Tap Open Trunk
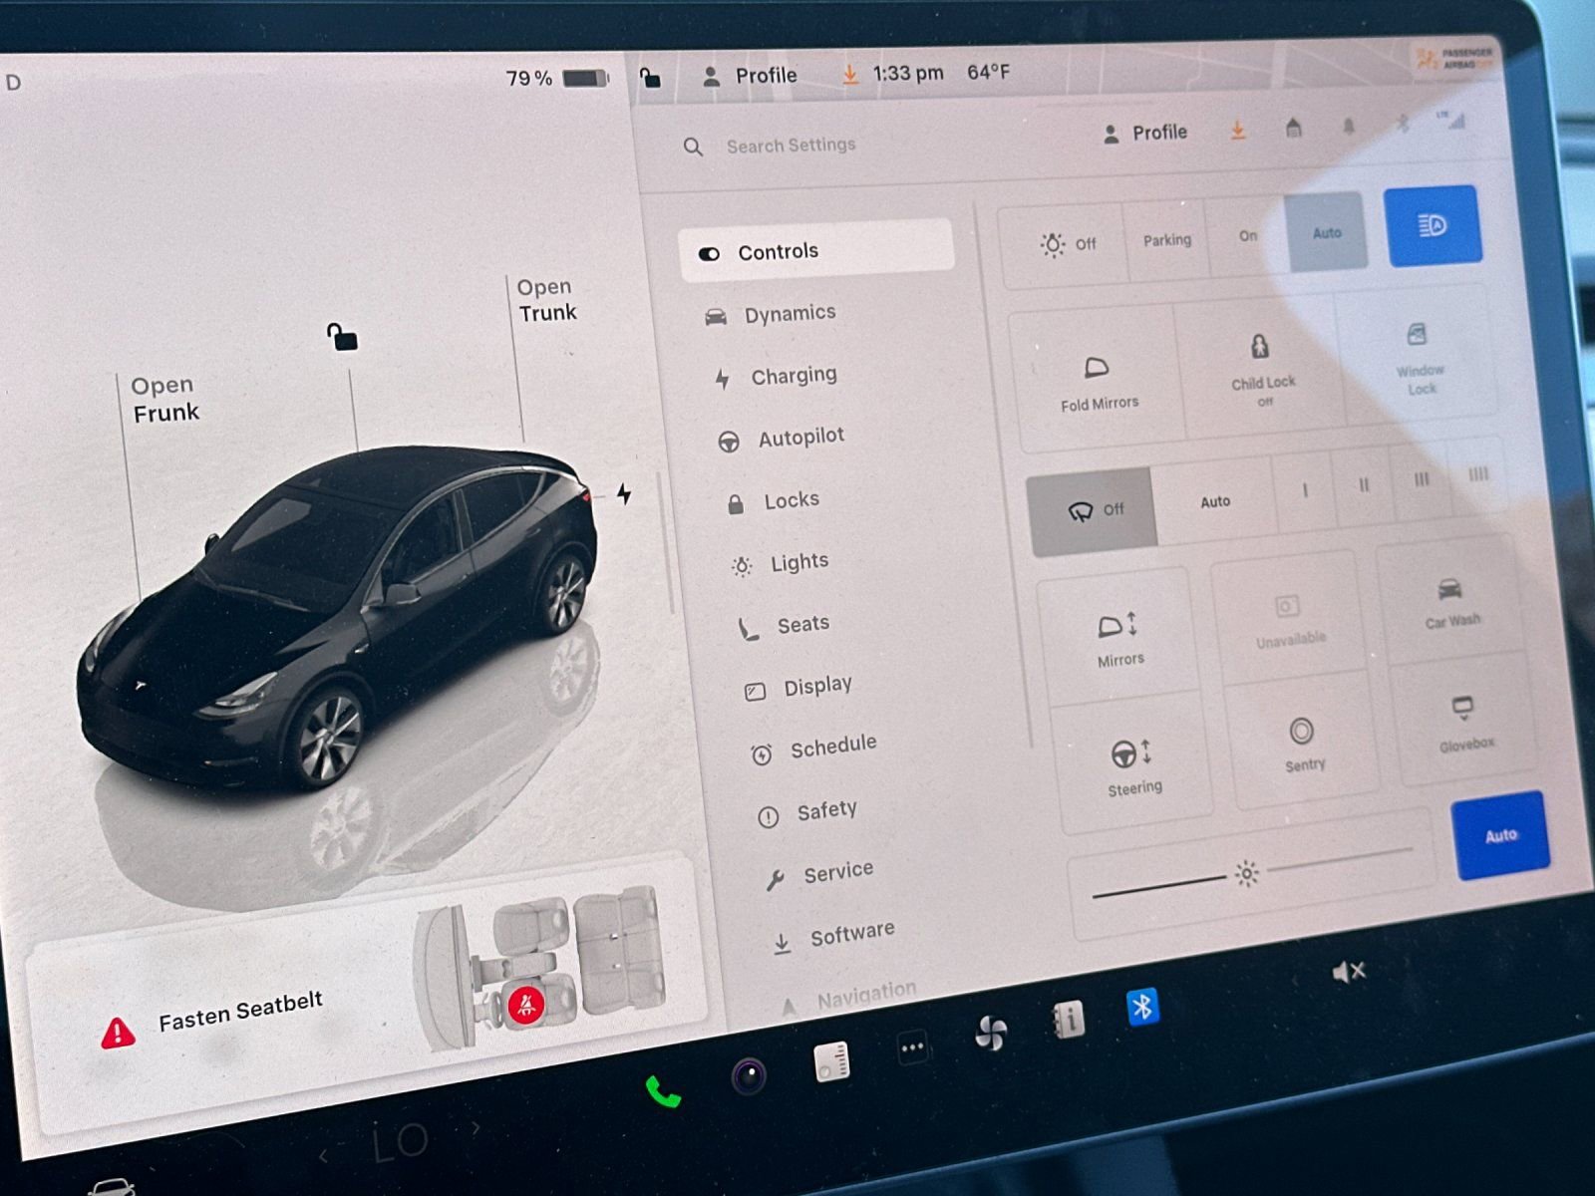Viewport: 1595px width, 1196px height. (x=546, y=299)
